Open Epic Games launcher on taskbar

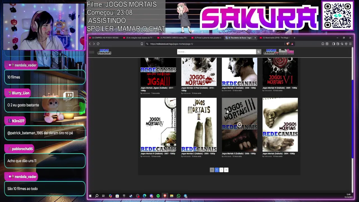pyautogui.click(x=124, y=196)
